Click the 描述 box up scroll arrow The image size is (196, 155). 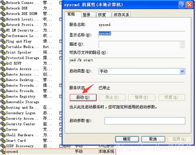[182, 43]
